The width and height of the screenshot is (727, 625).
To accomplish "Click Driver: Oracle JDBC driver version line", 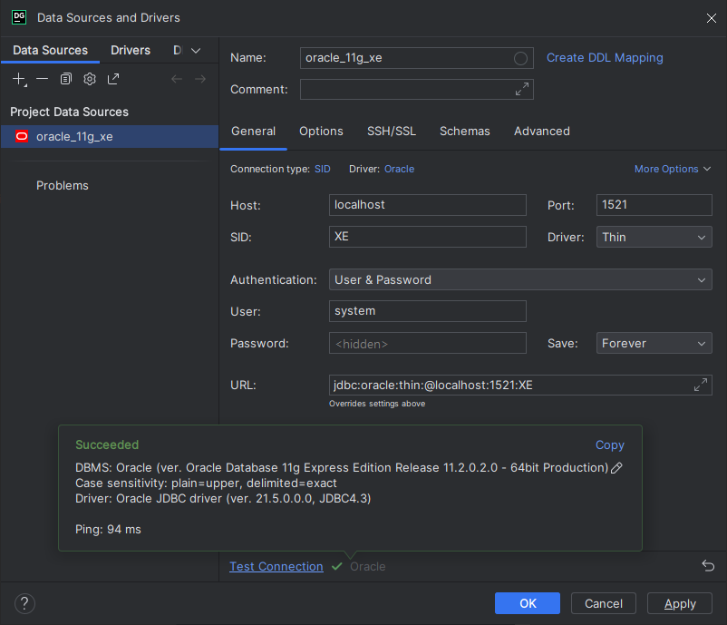I will point(223,498).
